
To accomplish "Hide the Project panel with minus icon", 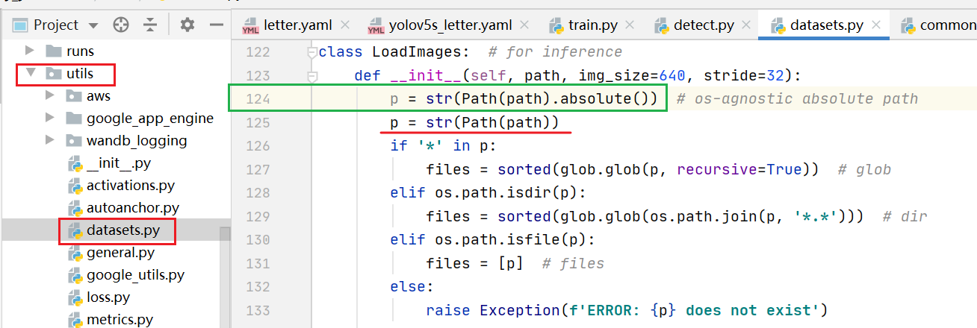I will (217, 25).
